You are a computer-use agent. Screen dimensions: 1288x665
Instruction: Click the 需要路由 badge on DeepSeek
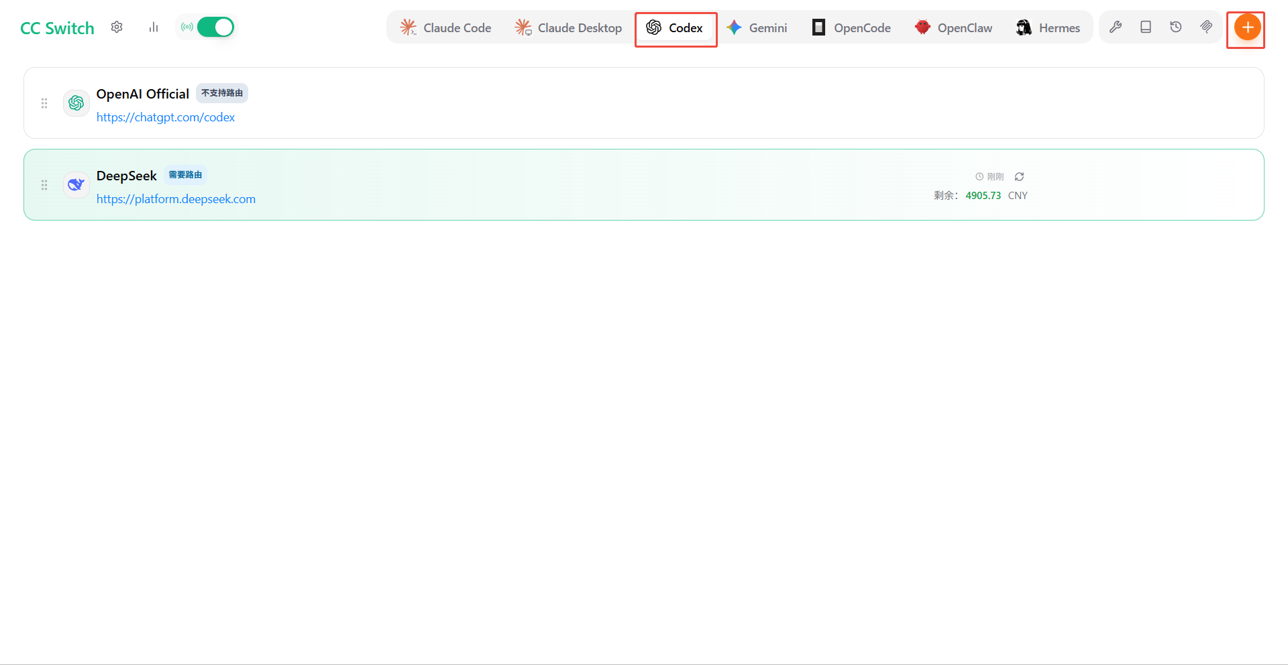(x=185, y=175)
